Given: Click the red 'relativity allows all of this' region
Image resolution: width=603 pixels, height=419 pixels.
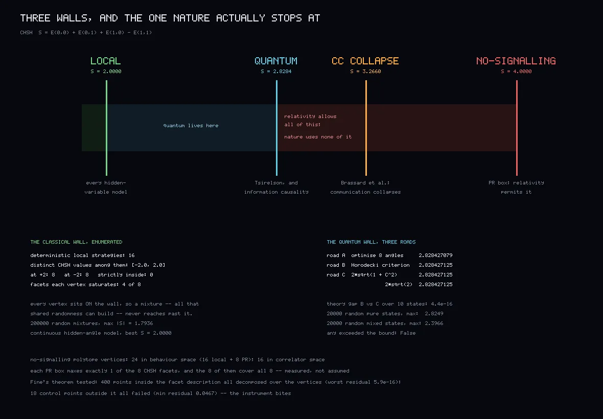Looking at the screenshot, I should 397,128.
